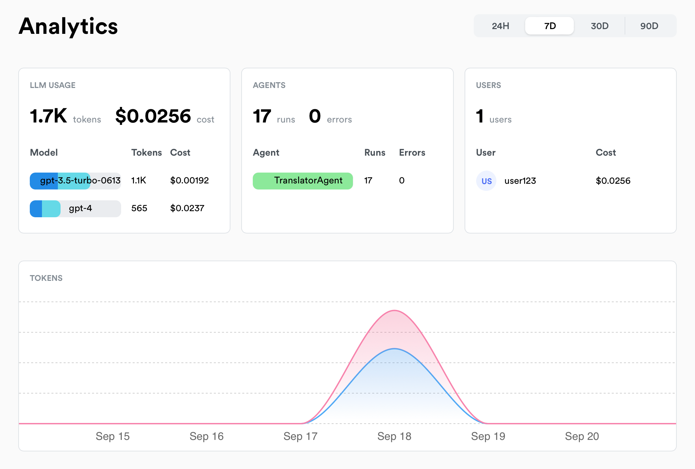
Task: Select the US user avatar icon
Action: (486, 181)
